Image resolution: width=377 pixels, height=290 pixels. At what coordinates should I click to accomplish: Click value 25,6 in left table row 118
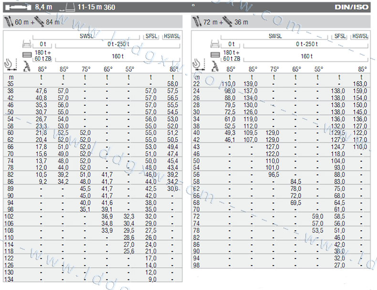129,251
